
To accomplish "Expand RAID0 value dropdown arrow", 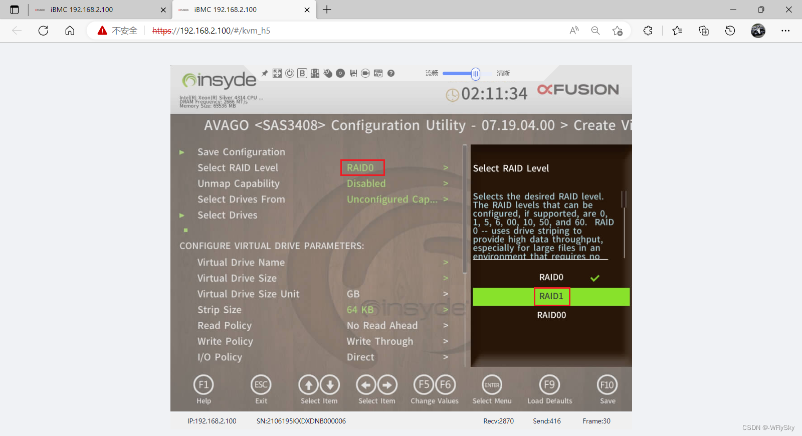I will coord(446,168).
